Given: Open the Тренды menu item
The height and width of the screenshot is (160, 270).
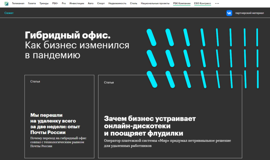Looking at the screenshot, I should click(x=44, y=3).
